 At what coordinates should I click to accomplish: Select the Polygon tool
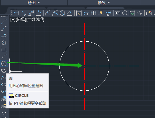pos(4,43)
